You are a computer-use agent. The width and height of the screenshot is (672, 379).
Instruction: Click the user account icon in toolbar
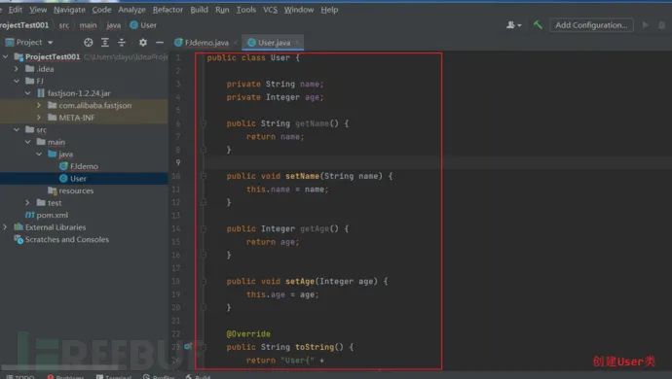(513, 25)
